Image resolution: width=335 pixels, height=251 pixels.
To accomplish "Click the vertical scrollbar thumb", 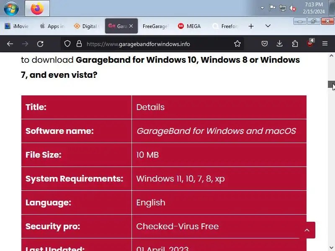I will [x=331, y=85].
